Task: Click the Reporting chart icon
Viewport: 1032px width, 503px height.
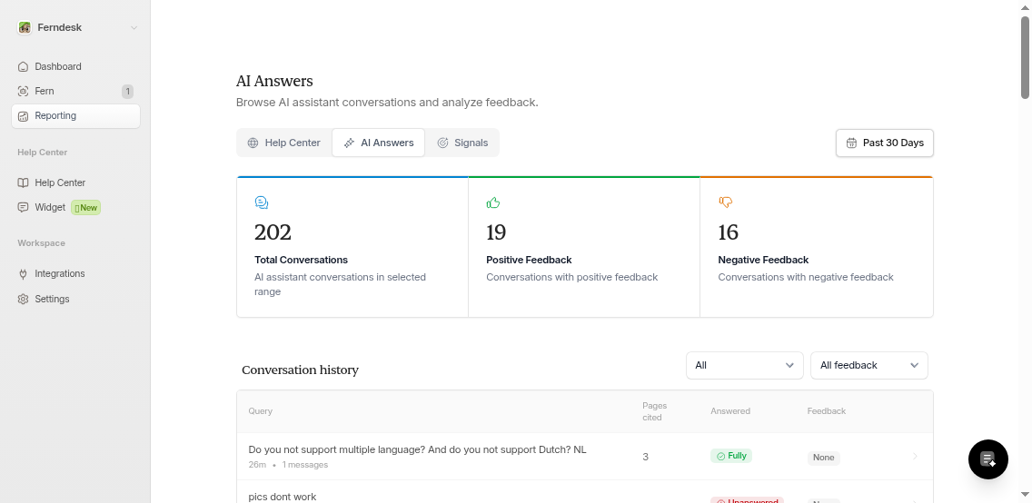Action: point(23,116)
